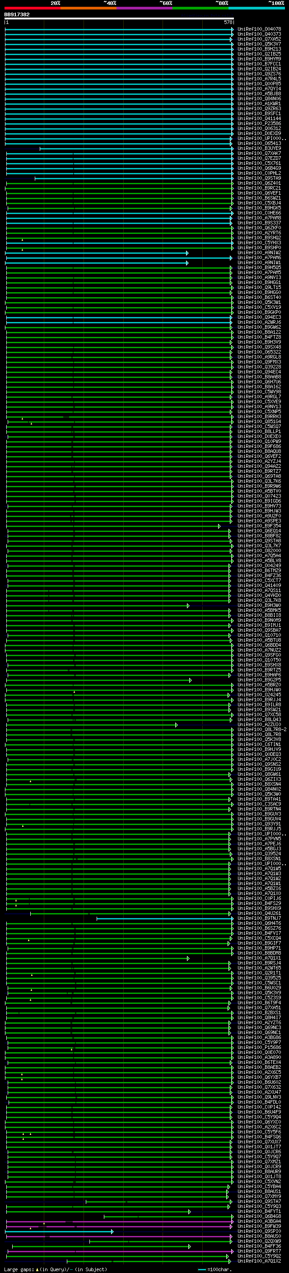Click the UniRef100_P23586 label
This screenshot has width=289, height=1273.
tap(259, 124)
